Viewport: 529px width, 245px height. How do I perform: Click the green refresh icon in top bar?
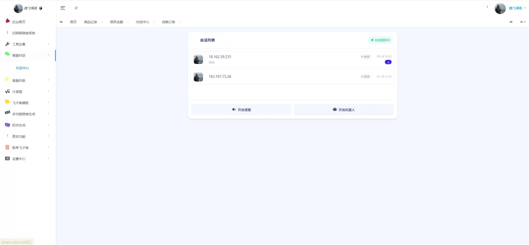76,8
